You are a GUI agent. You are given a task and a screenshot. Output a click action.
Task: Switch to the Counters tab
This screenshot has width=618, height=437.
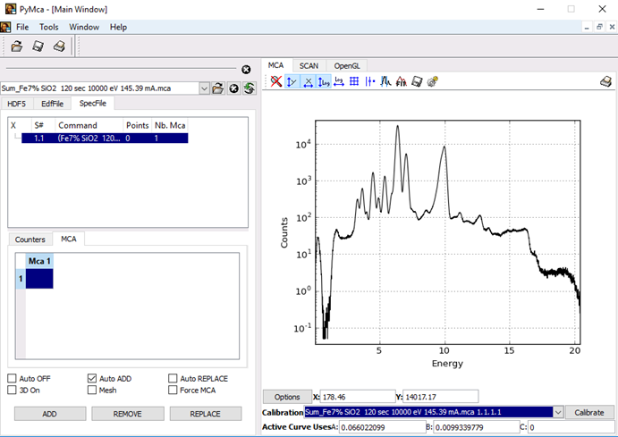30,240
